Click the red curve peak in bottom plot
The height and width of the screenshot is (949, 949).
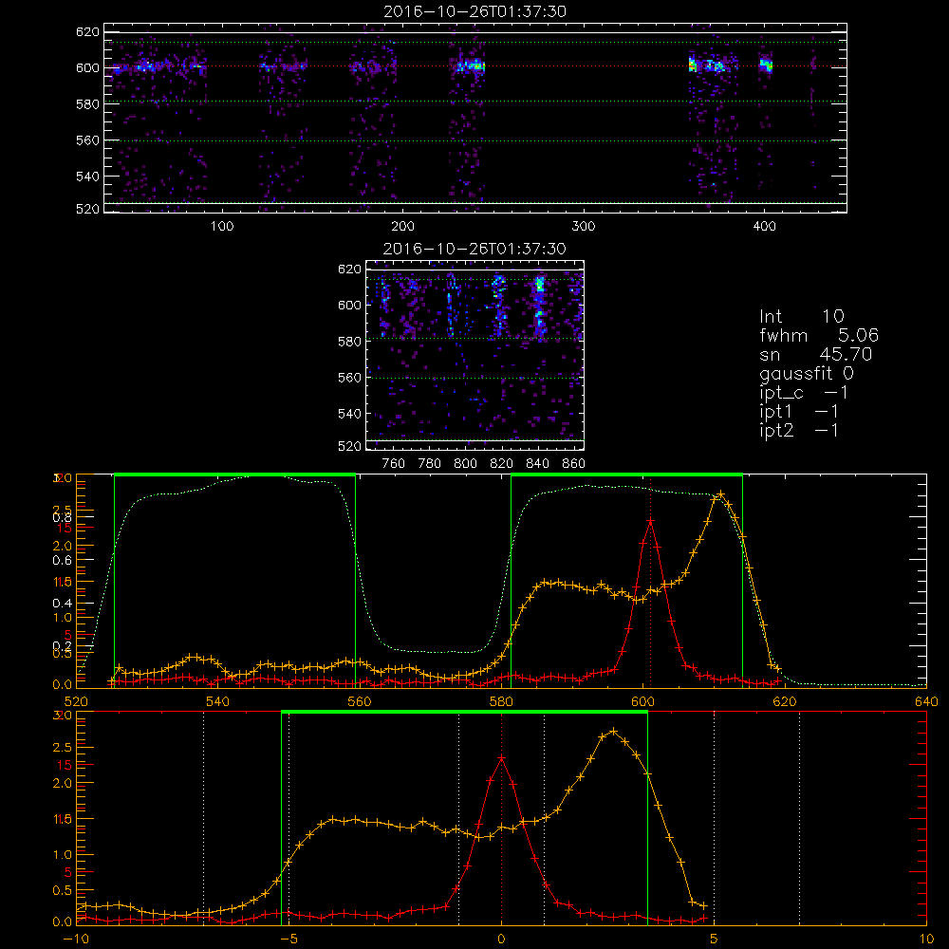[x=501, y=757]
